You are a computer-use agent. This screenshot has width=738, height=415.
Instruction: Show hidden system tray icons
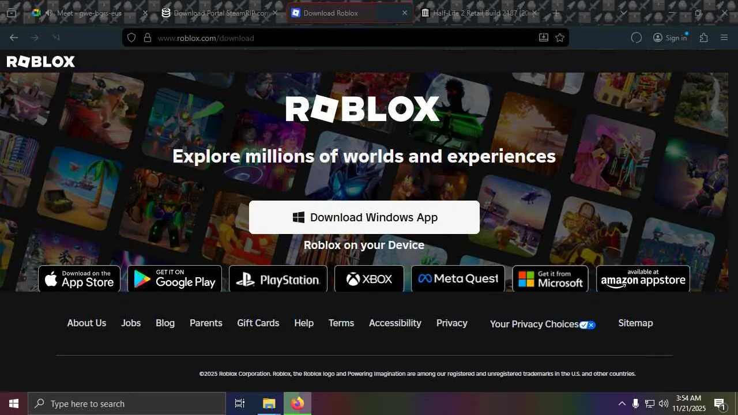[622, 403]
